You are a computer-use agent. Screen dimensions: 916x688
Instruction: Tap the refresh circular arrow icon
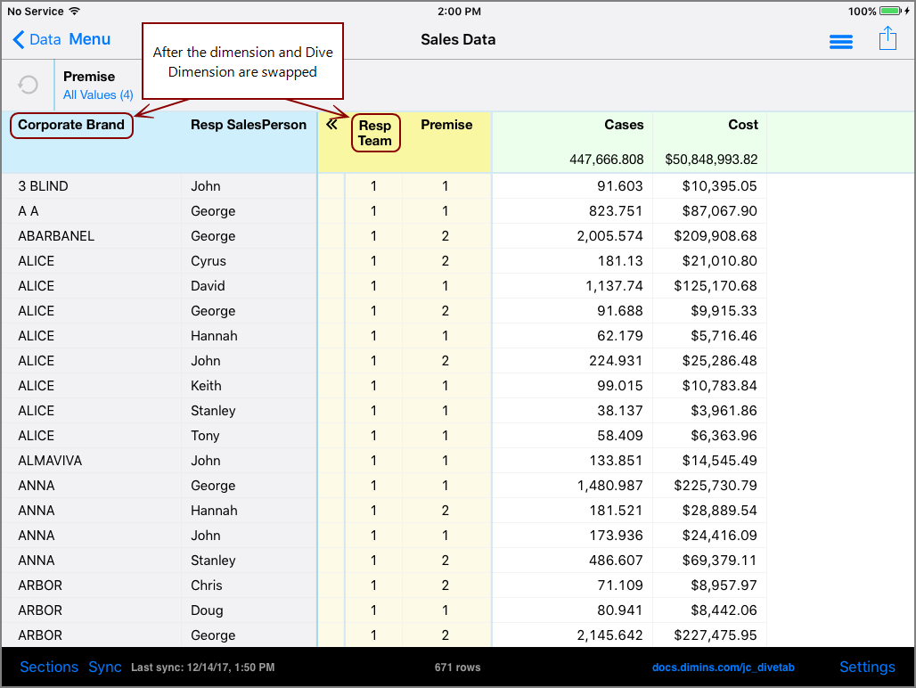tap(29, 85)
